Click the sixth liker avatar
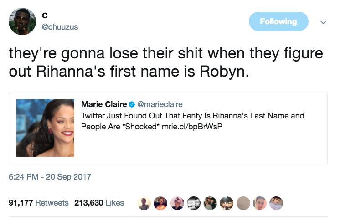The height and width of the screenshot is (221, 340). [x=226, y=203]
